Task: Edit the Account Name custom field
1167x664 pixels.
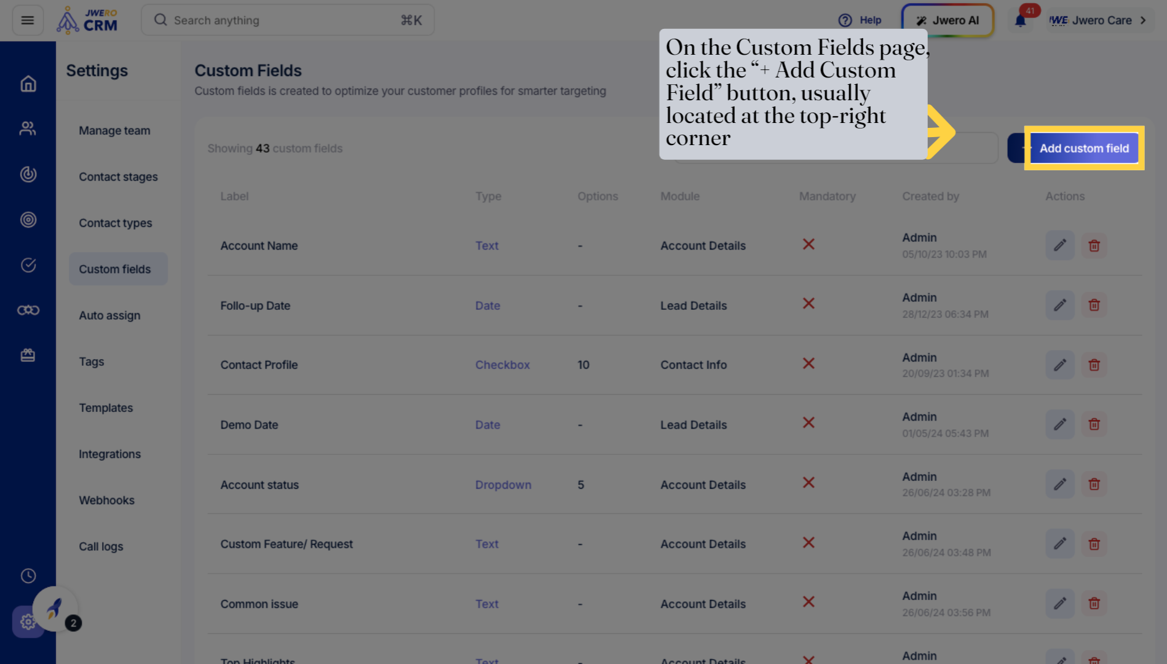Action: click(1059, 245)
